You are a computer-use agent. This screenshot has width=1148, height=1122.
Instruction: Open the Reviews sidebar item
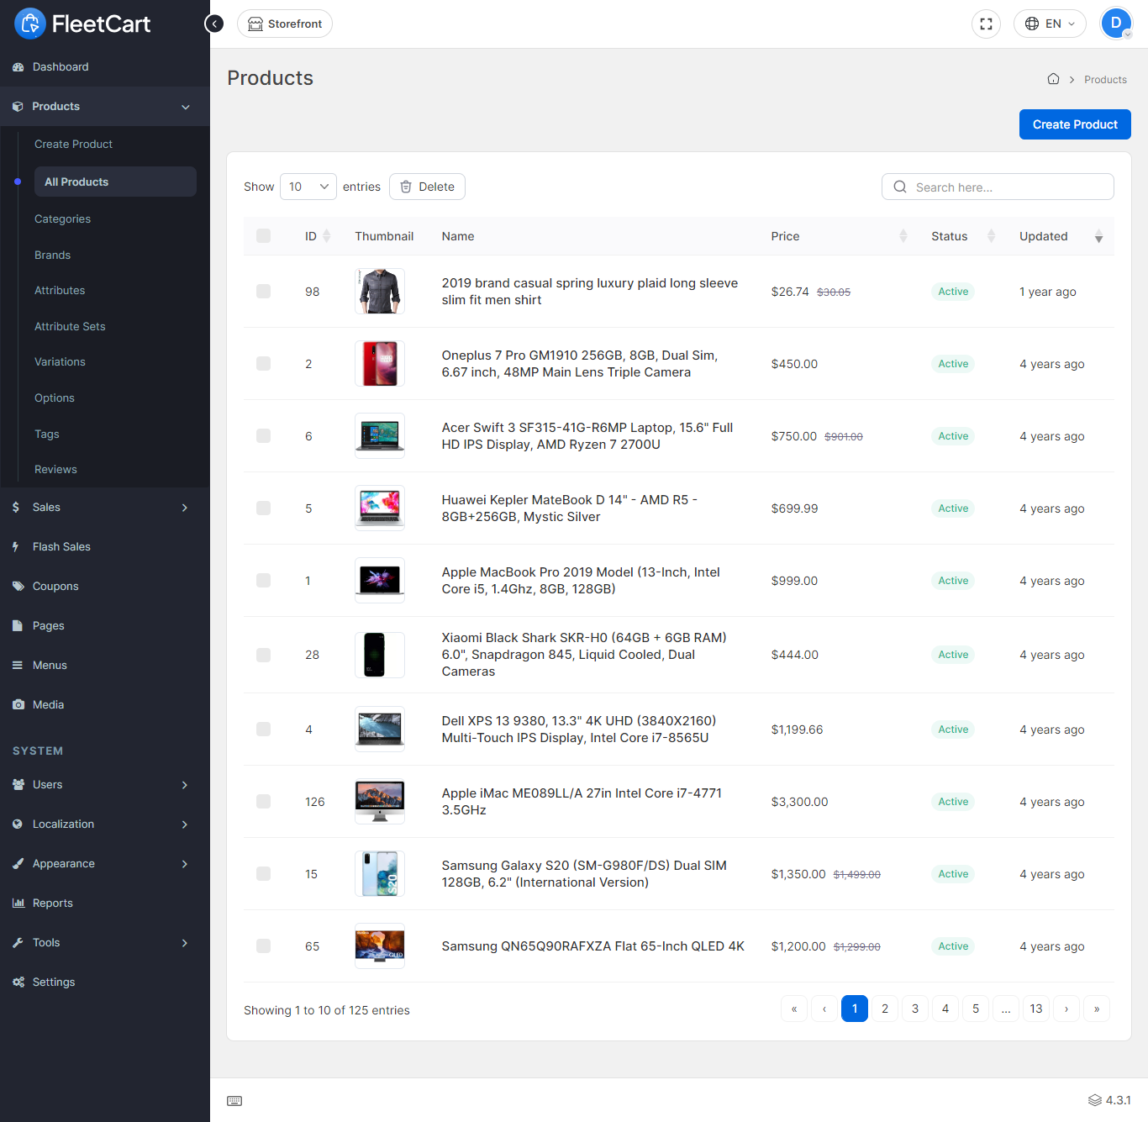click(55, 470)
